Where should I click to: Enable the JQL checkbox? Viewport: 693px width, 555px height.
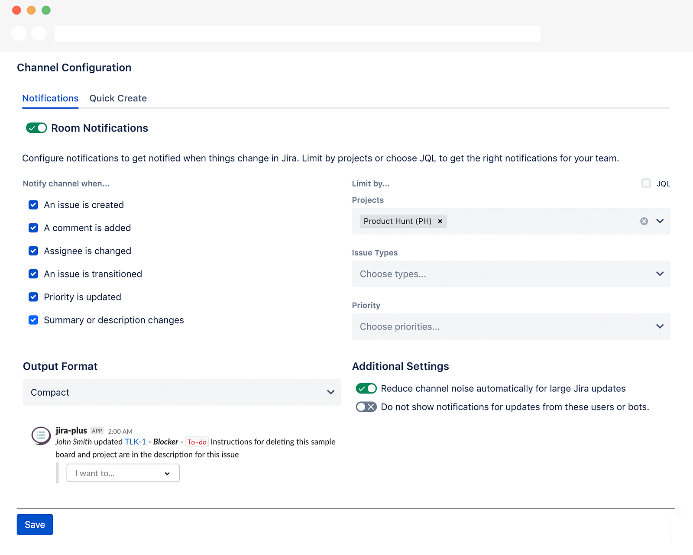point(646,183)
